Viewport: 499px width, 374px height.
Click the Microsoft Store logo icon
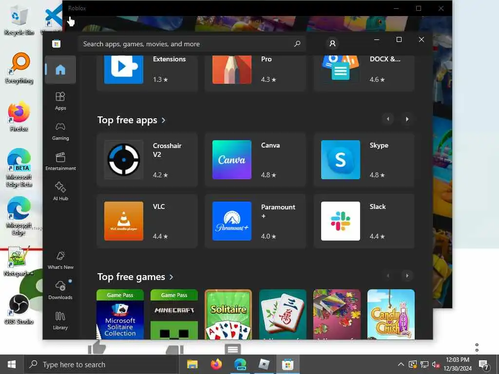click(57, 43)
